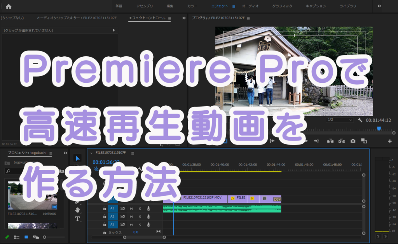The height and width of the screenshot is (244, 398).
Task: Click the Extract button in Program monitor
Action: click(342, 141)
